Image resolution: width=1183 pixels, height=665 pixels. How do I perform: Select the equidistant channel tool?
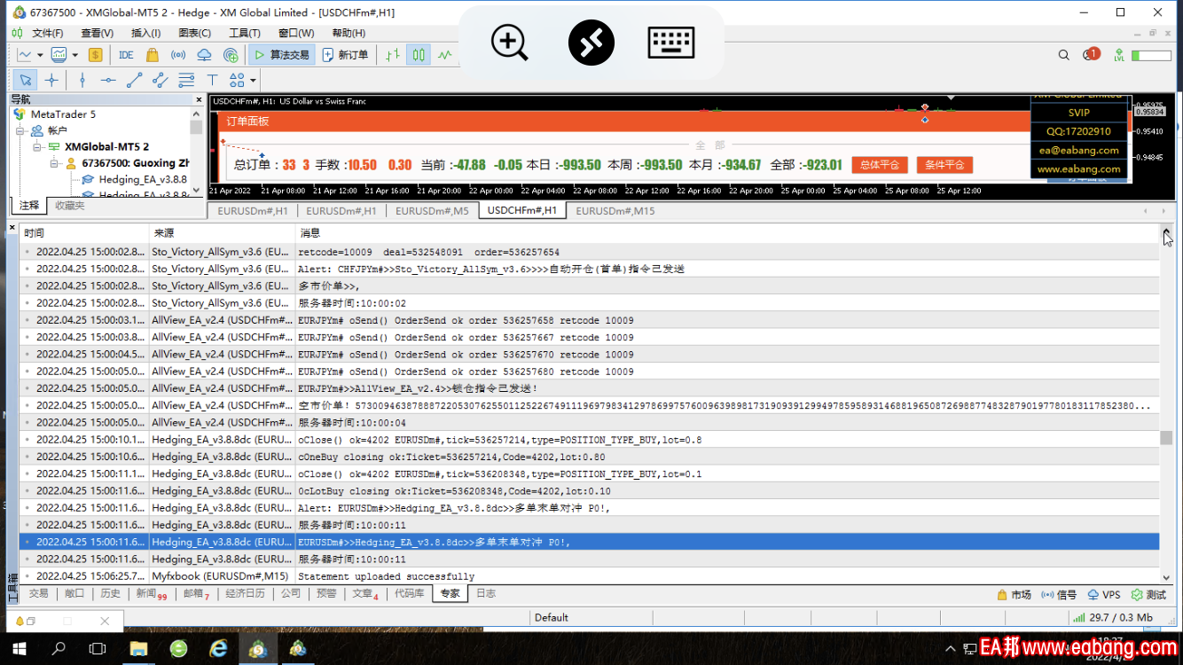pos(160,80)
